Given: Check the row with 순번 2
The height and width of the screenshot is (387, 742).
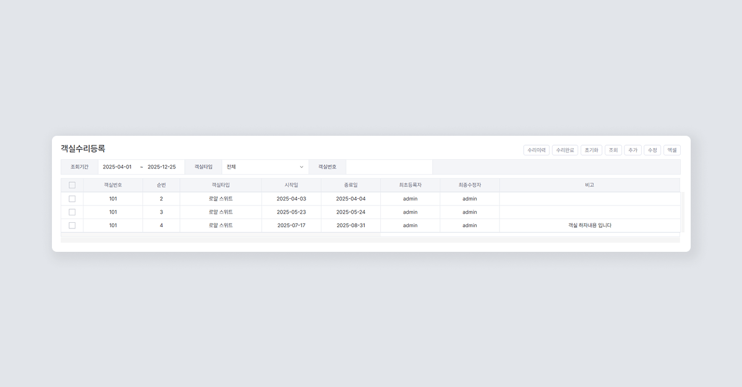Looking at the screenshot, I should 72,199.
